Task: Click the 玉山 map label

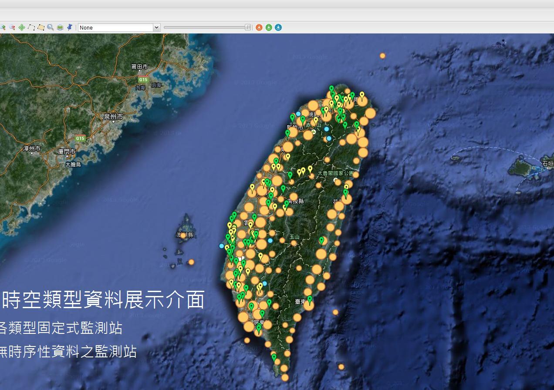Action: (x=294, y=237)
